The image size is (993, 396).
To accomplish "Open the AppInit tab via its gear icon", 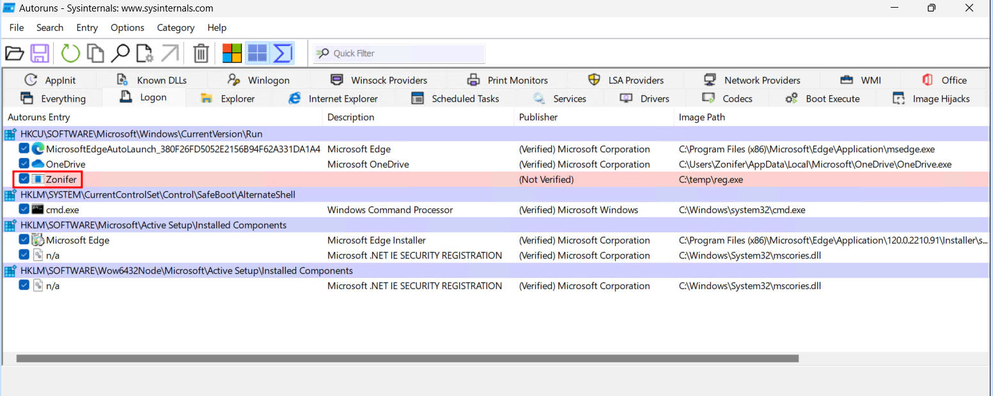I will (31, 80).
